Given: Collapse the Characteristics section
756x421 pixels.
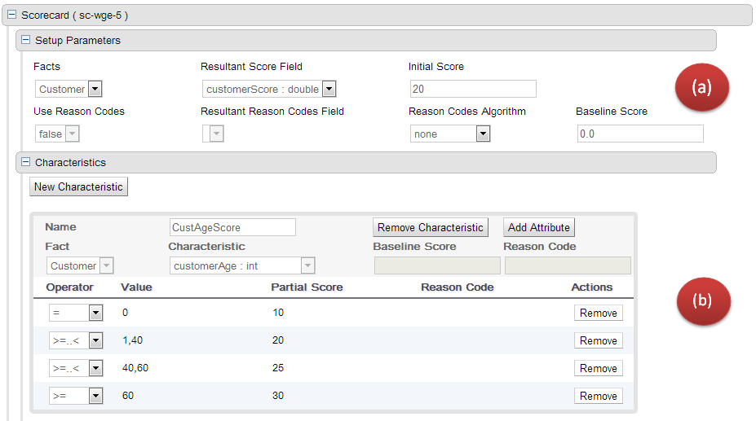Looking at the screenshot, I should click(25, 162).
